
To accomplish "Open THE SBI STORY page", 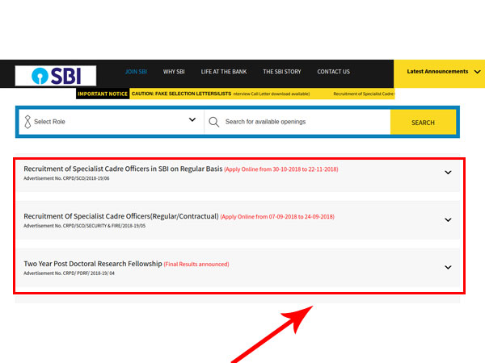I will 282,72.
